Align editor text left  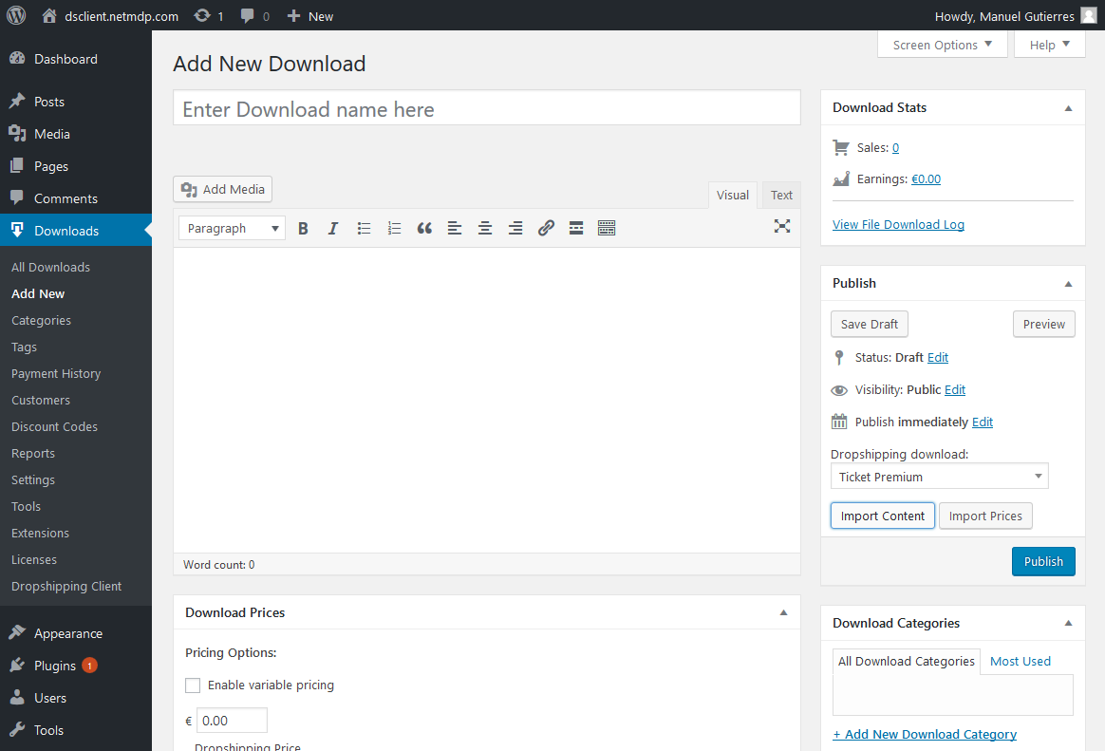click(455, 228)
